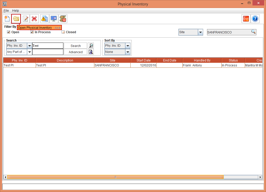Expand the Site dropdown
266x192 pixels.
[x=200, y=32]
